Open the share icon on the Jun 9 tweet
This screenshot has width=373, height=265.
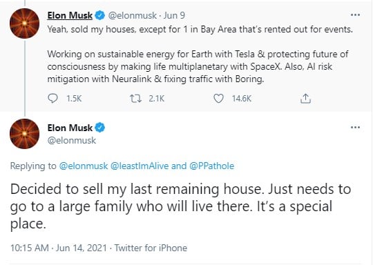tap(305, 99)
